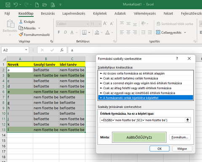Viewport: 202px width, 162px height.
Task: Toggle Sortöréssel több sorba wrap text
Action: (175, 24)
